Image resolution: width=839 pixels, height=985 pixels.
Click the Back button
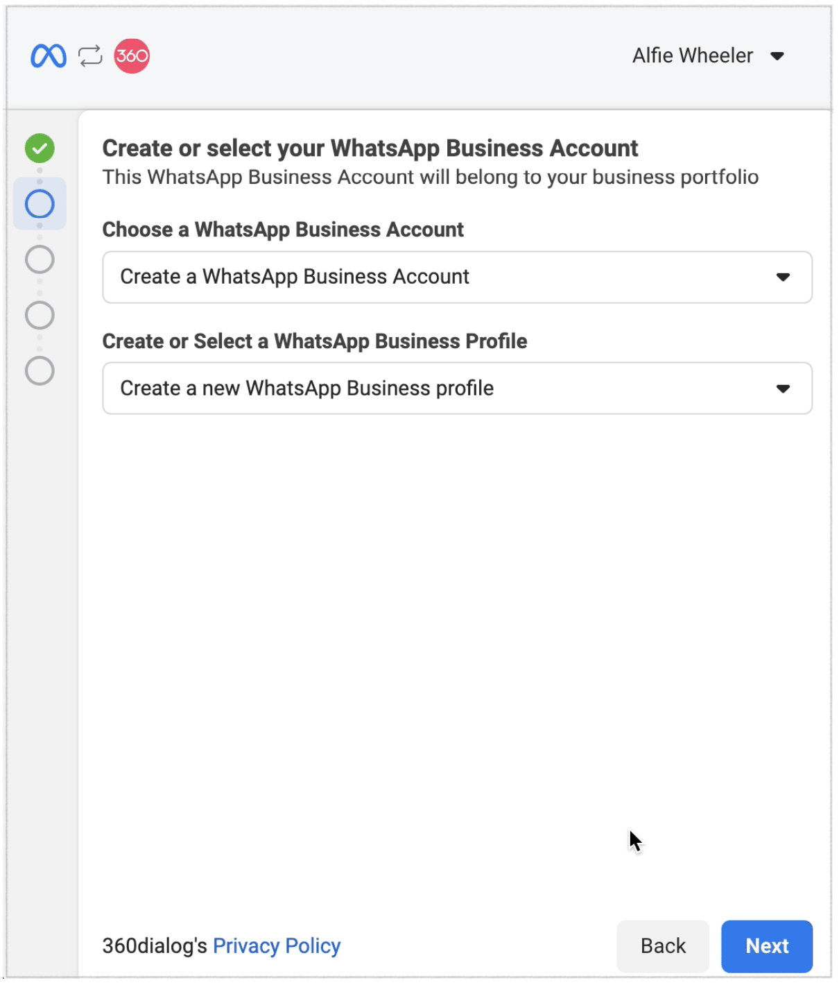(x=663, y=946)
